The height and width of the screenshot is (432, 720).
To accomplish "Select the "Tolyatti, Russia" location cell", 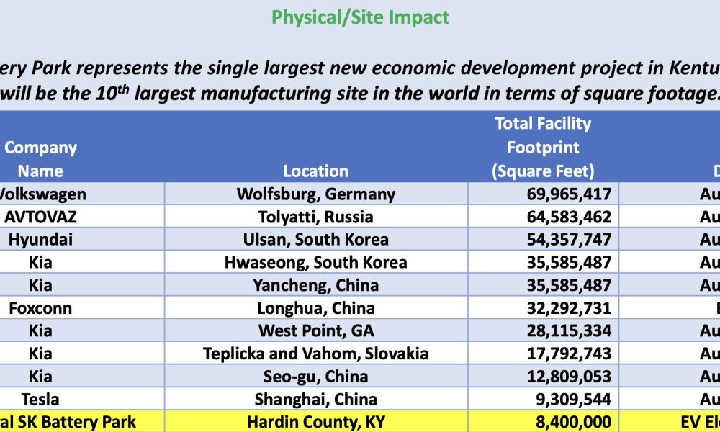I will [316, 217].
